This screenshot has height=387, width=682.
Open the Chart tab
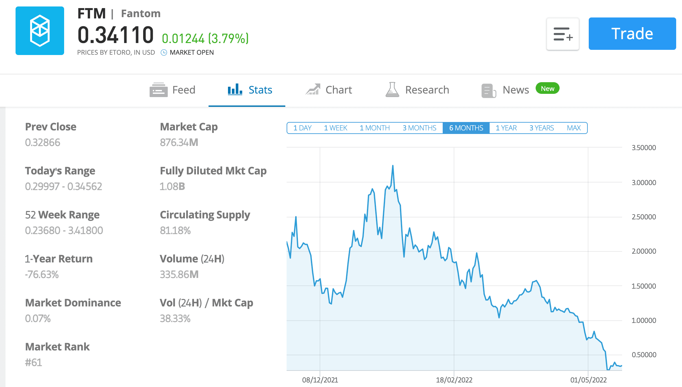coord(329,90)
